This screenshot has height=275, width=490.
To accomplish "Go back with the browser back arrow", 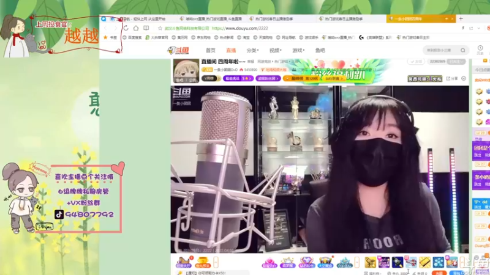I will click(105, 28).
